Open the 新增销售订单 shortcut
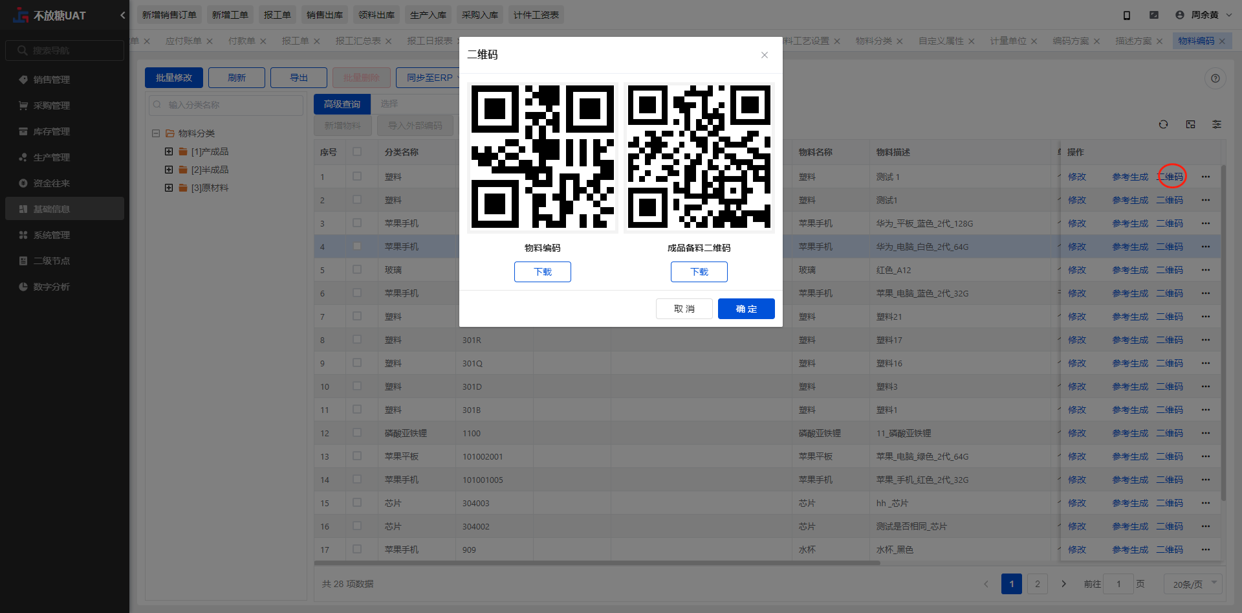 tap(169, 15)
